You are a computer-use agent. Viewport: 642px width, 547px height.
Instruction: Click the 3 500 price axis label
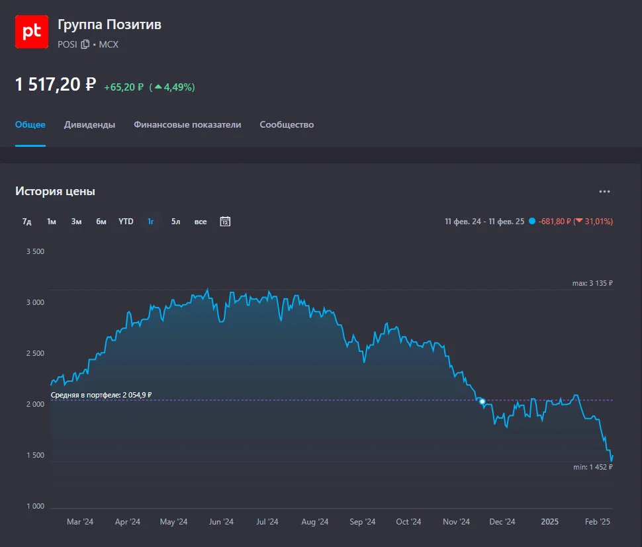click(x=35, y=251)
